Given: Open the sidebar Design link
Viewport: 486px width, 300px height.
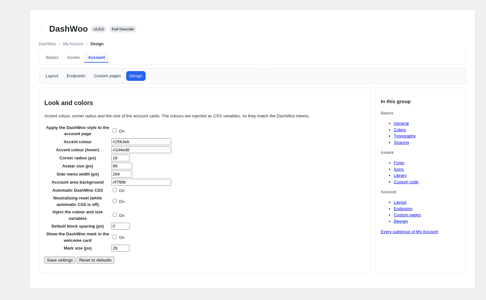Looking at the screenshot, I should pos(401,221).
